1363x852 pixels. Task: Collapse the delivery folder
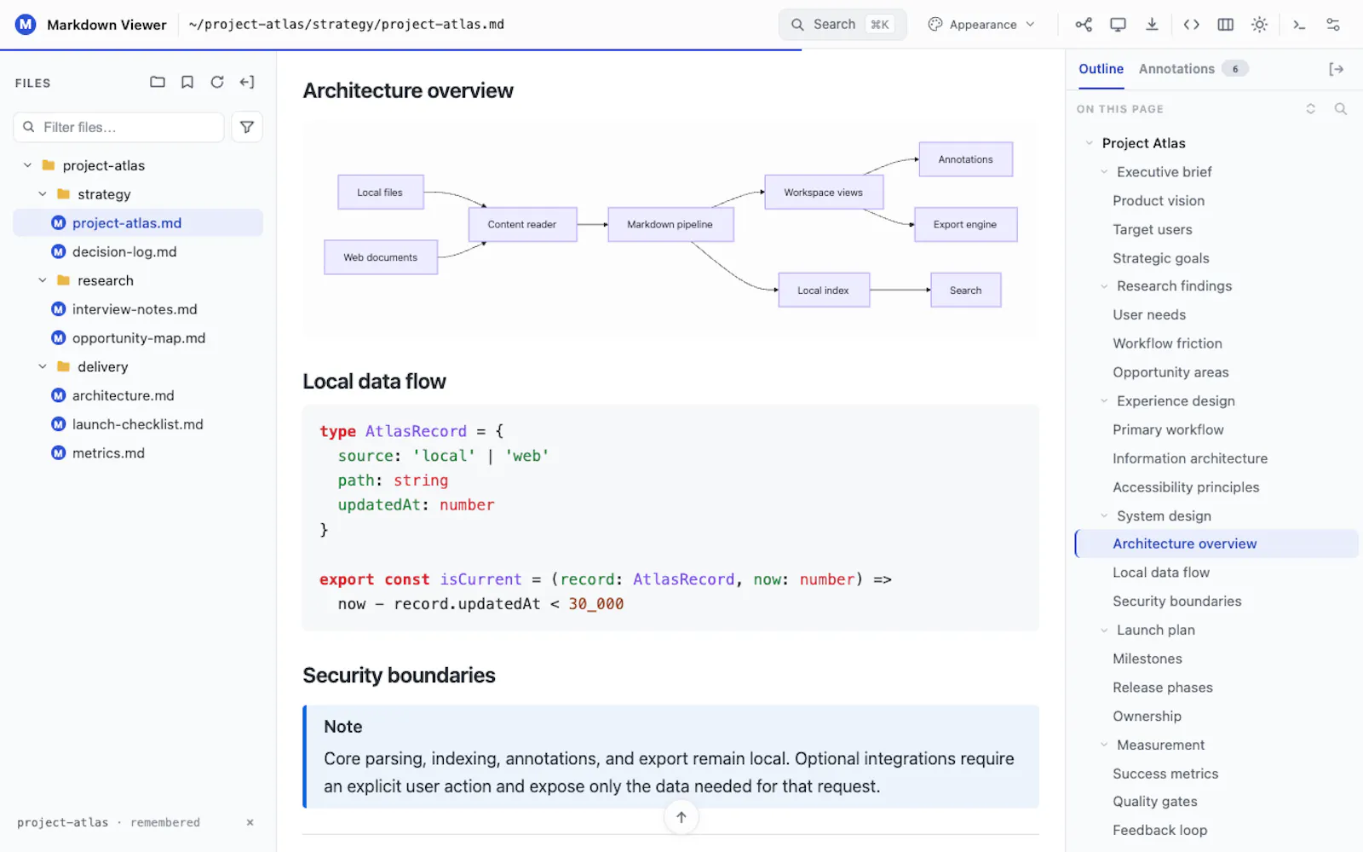pyautogui.click(x=43, y=366)
